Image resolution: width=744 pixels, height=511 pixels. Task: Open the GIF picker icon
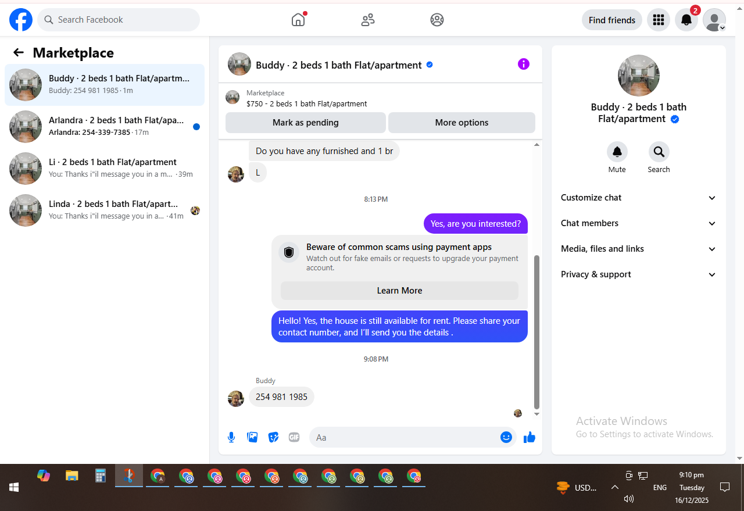pyautogui.click(x=294, y=437)
